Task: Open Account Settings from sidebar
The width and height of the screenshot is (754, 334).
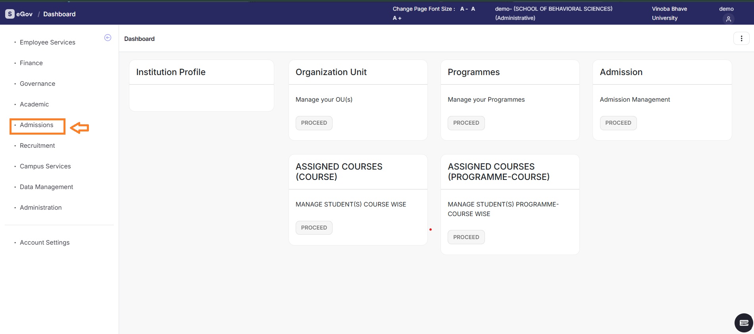Action: pos(44,243)
